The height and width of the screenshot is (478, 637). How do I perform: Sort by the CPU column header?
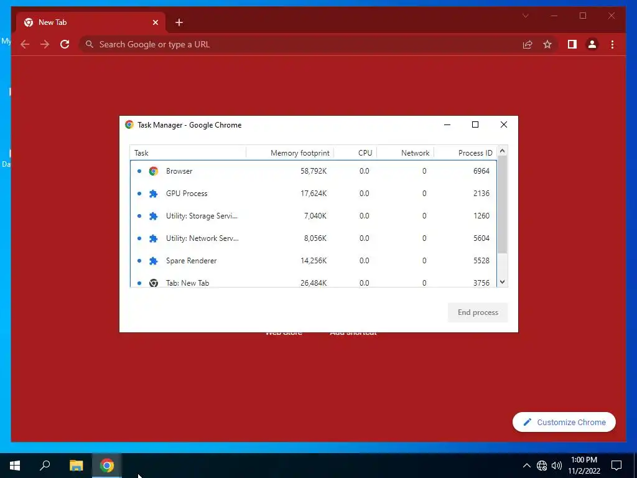click(355, 153)
